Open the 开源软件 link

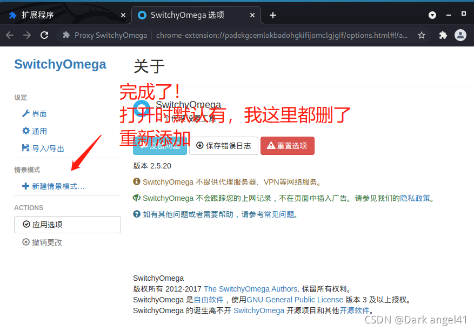click(x=355, y=310)
